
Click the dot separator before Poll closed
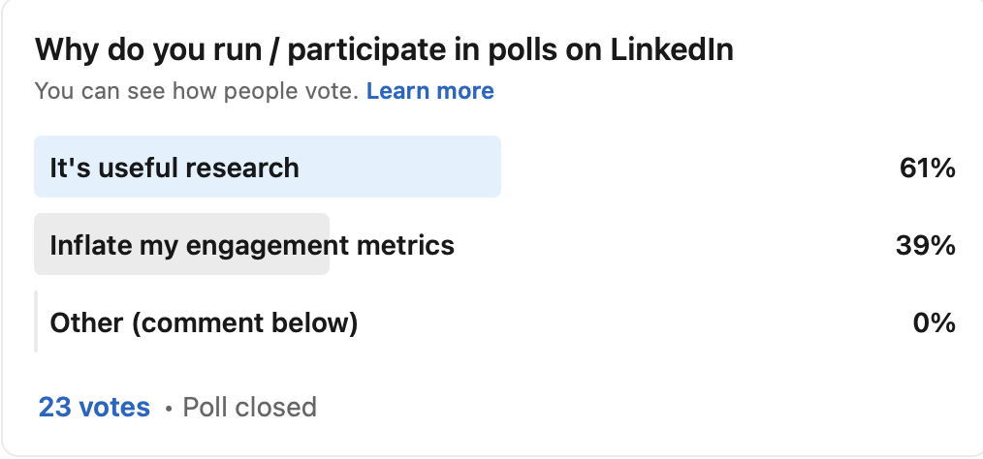tap(168, 409)
